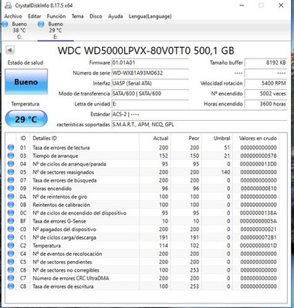294x308 pixels.
Task: Click the previous disk arrow icon
Action: [10, 50]
